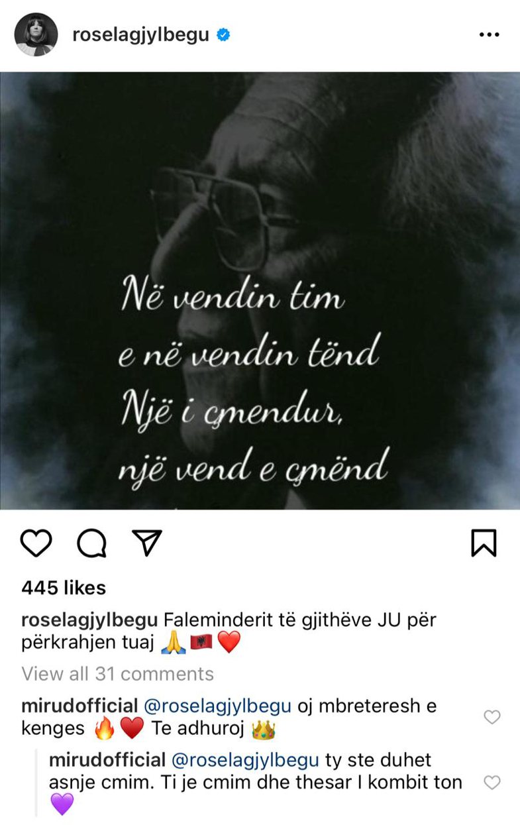The height and width of the screenshot is (825, 520).
Task: Like the mbreteresh e kenges comment
Action: [492, 717]
